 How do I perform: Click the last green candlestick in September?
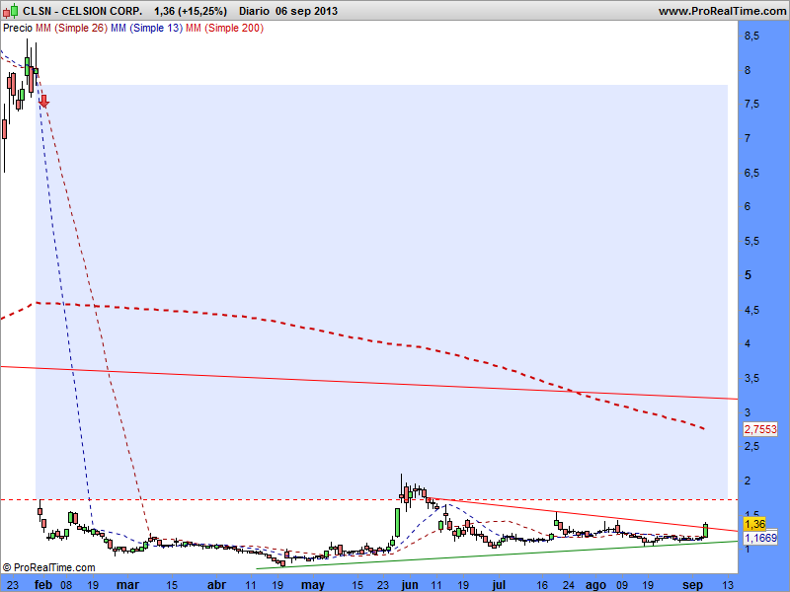pyautogui.click(x=706, y=530)
